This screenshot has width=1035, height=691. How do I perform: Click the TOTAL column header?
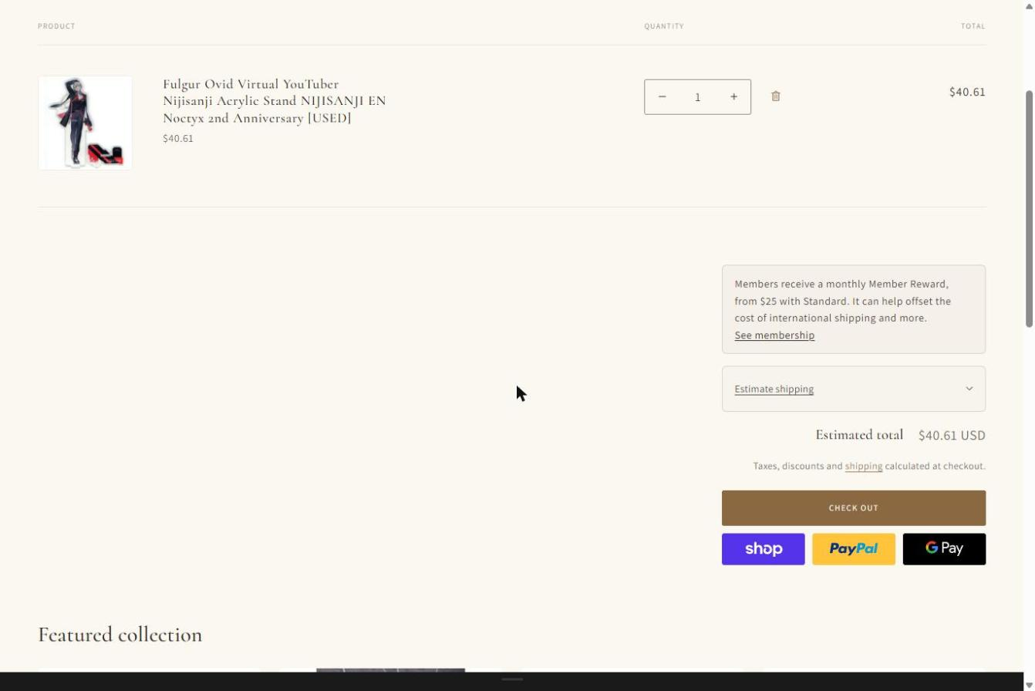point(973,26)
